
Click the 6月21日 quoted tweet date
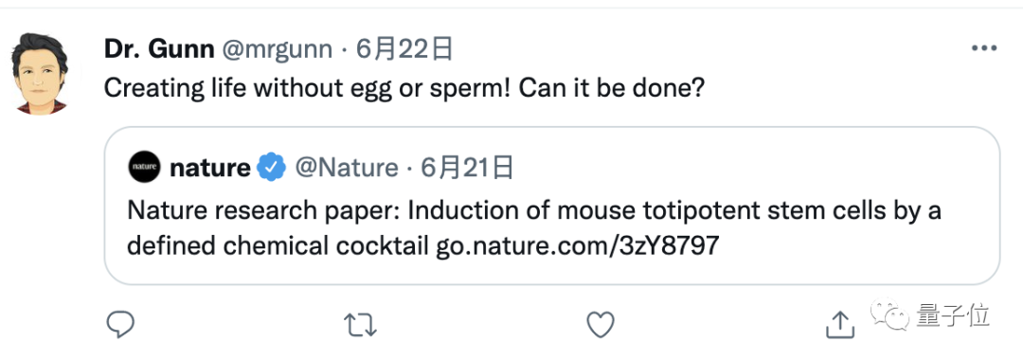[x=467, y=169]
